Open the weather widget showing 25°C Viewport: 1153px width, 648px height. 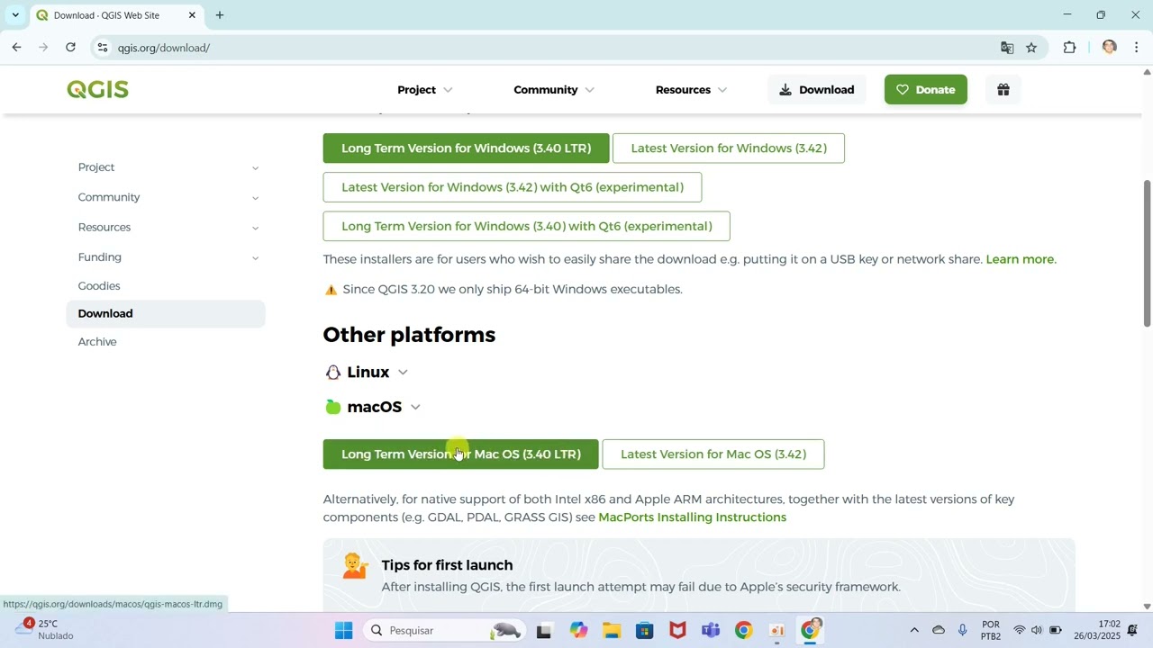tap(45, 630)
